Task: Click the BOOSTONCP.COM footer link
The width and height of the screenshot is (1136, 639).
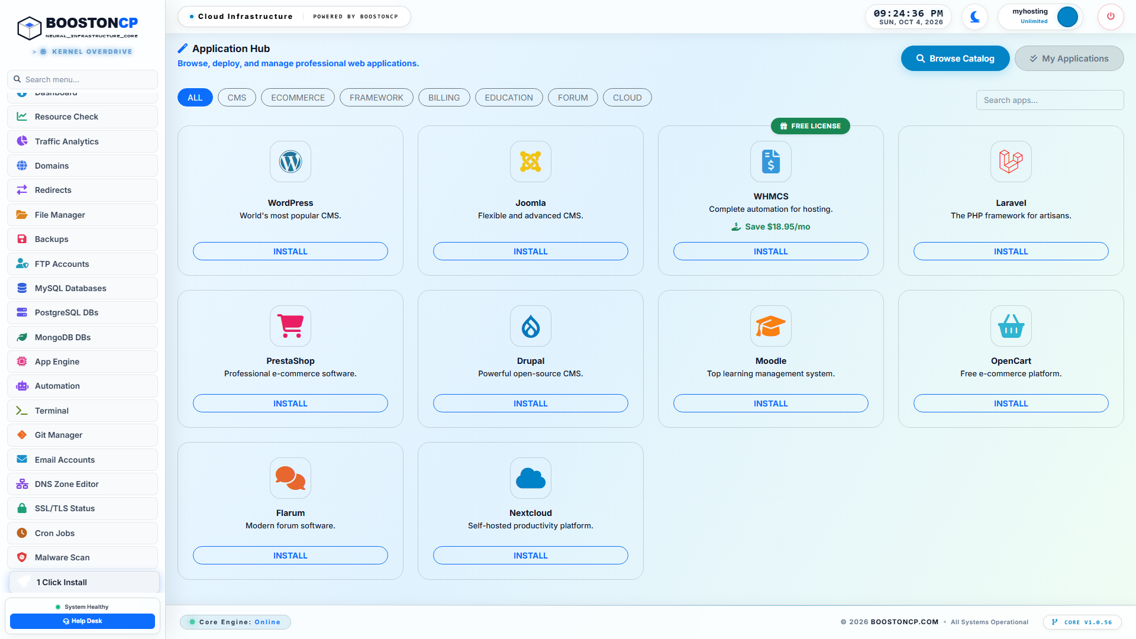Action: (904, 622)
